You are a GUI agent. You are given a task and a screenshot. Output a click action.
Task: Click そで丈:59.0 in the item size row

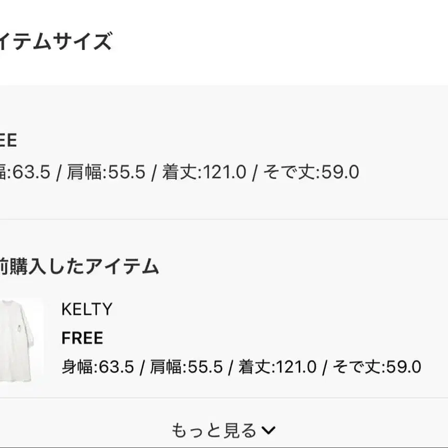click(x=311, y=172)
